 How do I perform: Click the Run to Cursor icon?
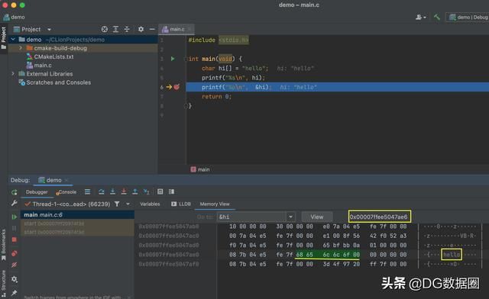click(x=146, y=191)
